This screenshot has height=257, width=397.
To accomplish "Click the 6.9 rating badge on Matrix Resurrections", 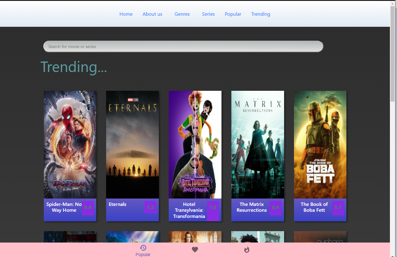I will pyautogui.click(x=275, y=207).
